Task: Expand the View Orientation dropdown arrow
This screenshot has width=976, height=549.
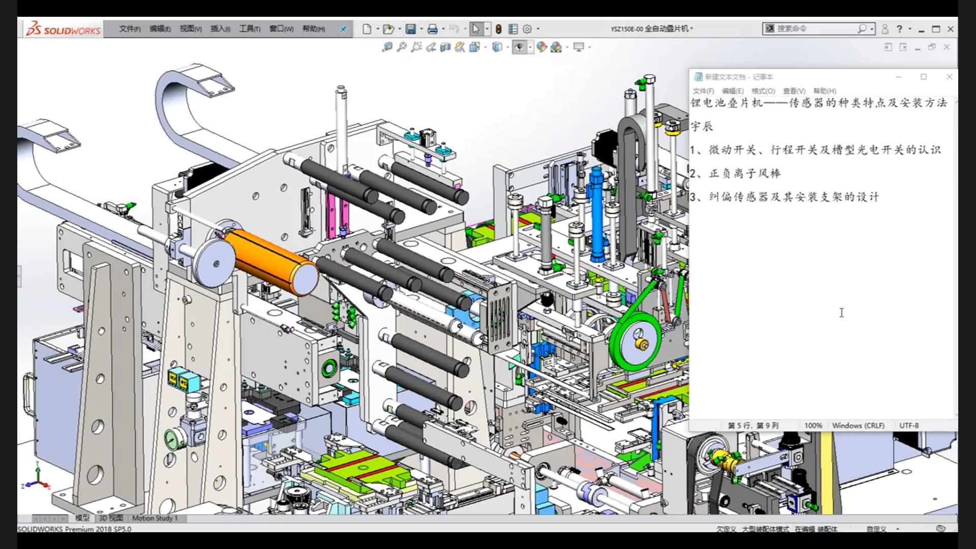Action: [485, 47]
